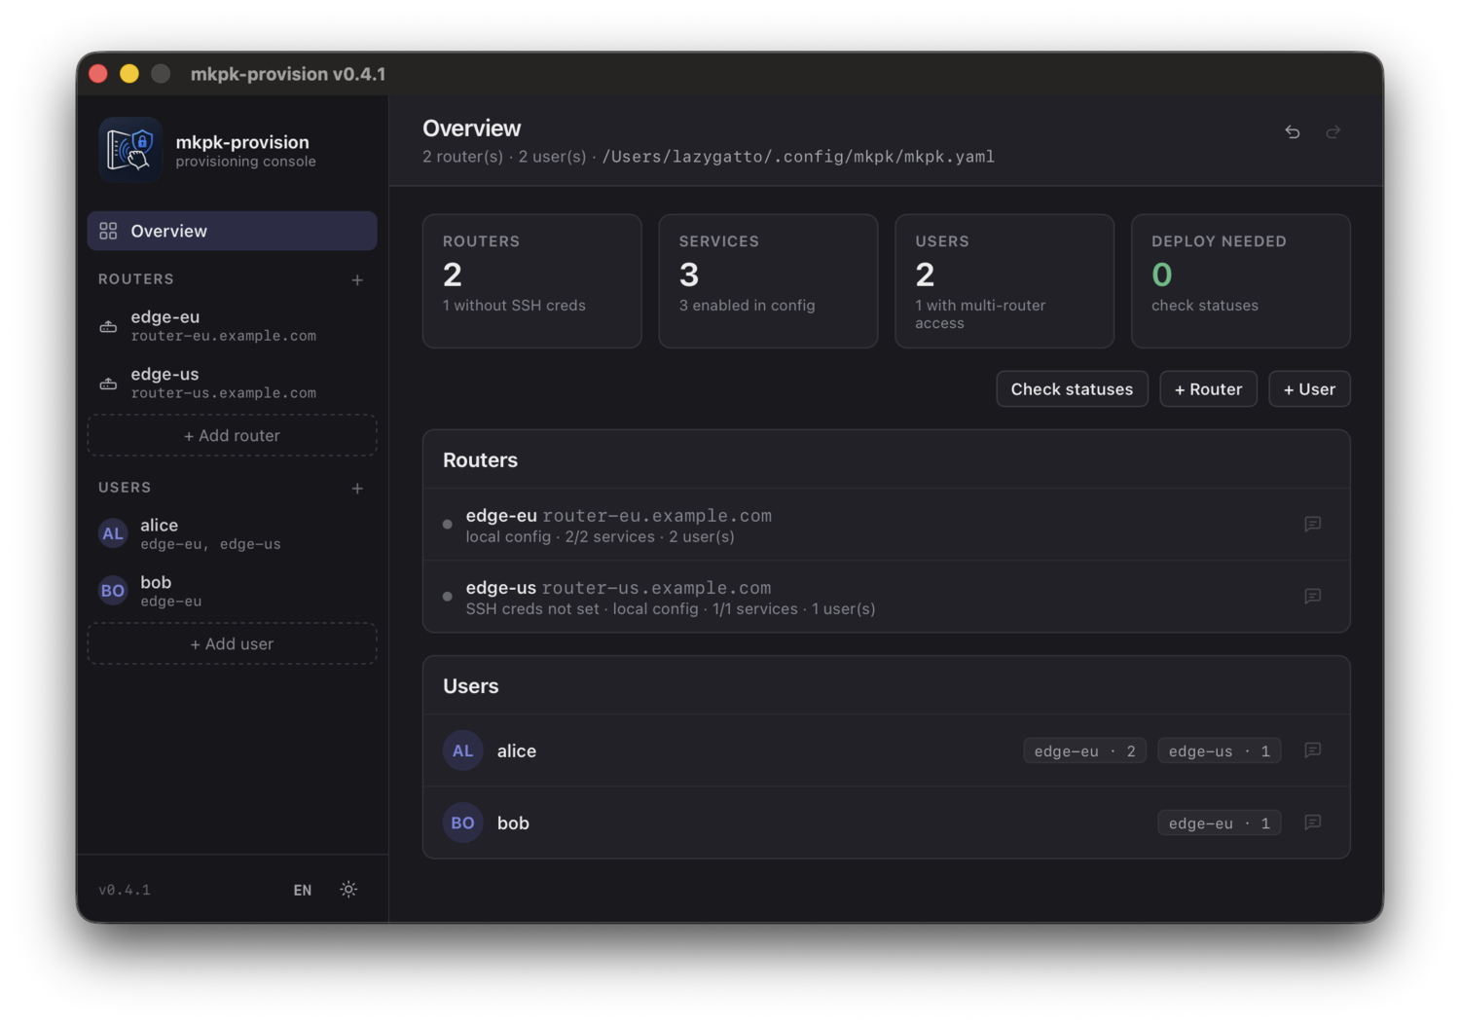Click the undo arrow in header
The height and width of the screenshot is (1024, 1460).
1293,131
